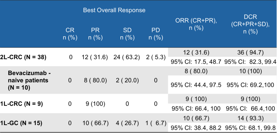Viewport: 277px width, 135px height.
Task: Click the 24 (63.2) SD cell
Action: click(x=127, y=57)
